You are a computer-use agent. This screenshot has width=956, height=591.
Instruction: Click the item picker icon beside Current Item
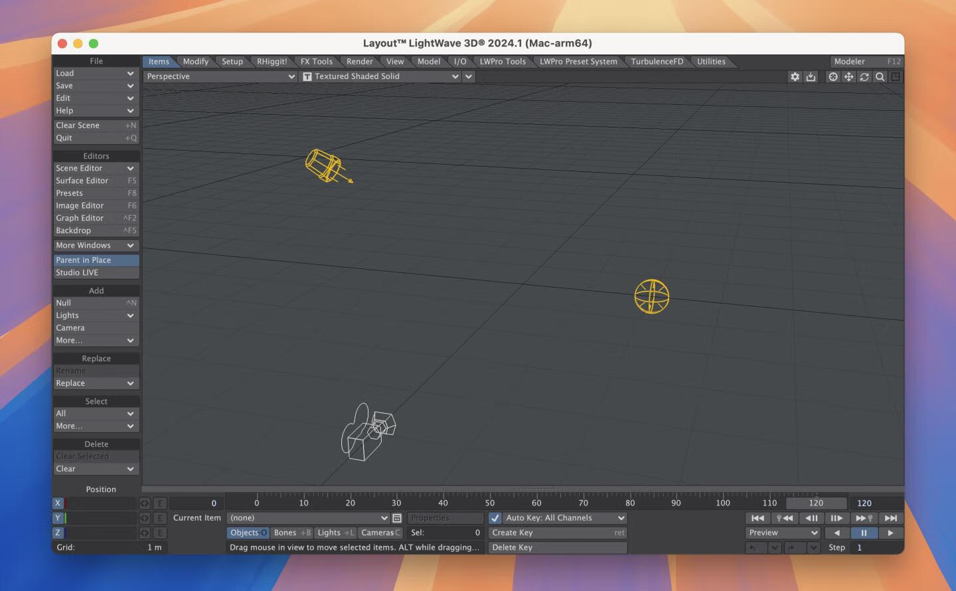point(397,518)
